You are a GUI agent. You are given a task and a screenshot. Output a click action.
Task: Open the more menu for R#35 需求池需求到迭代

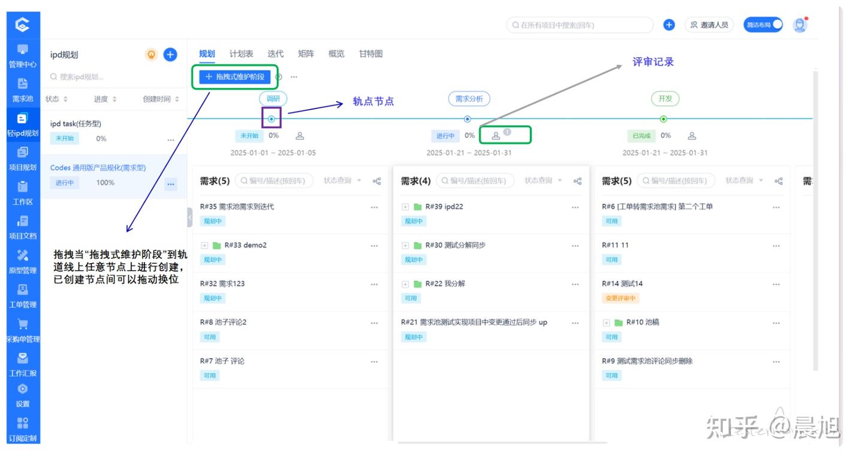click(x=375, y=207)
